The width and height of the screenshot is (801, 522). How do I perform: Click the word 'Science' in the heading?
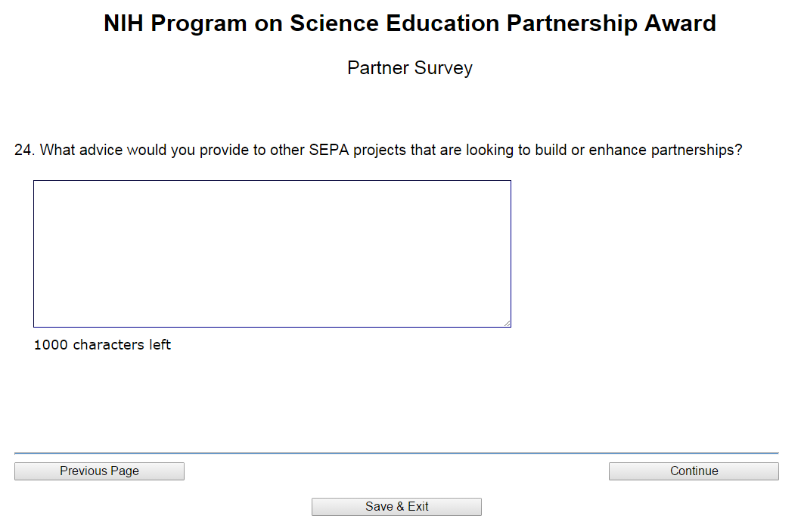click(x=334, y=23)
